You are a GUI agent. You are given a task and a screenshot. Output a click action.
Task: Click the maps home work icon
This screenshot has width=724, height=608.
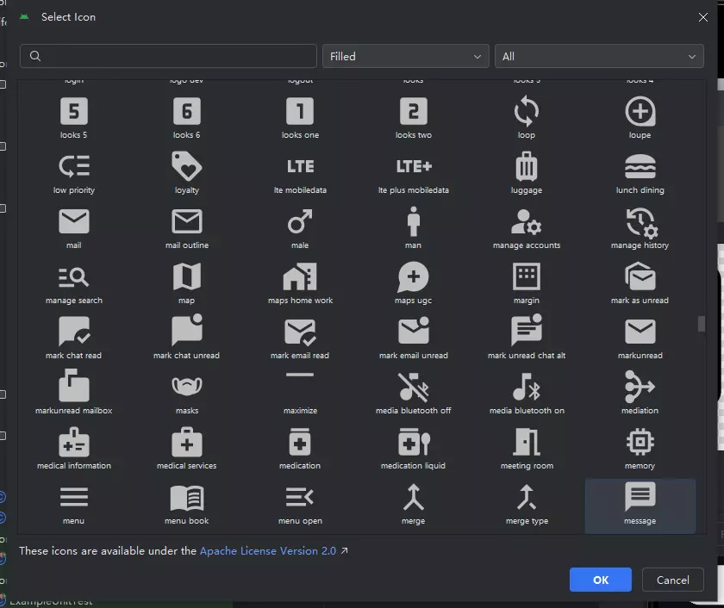[300, 277]
